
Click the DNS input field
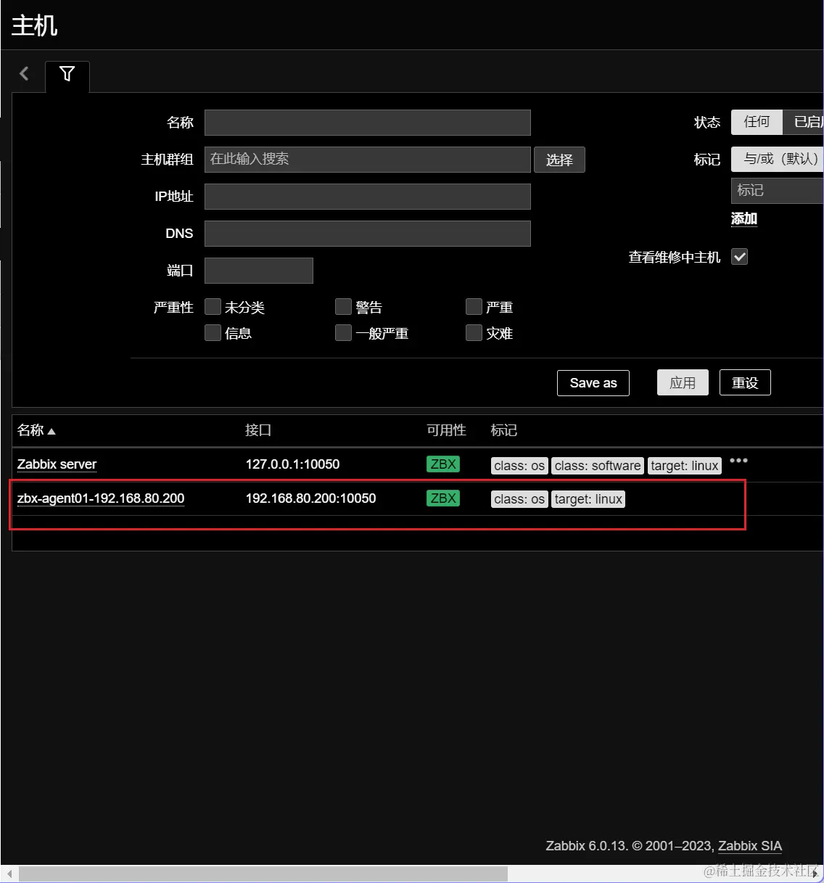[368, 234]
